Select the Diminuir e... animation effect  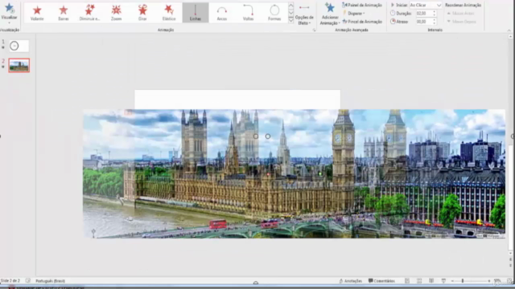(x=89, y=13)
